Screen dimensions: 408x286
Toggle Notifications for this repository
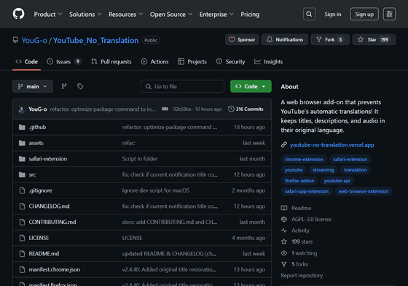tap(285, 39)
